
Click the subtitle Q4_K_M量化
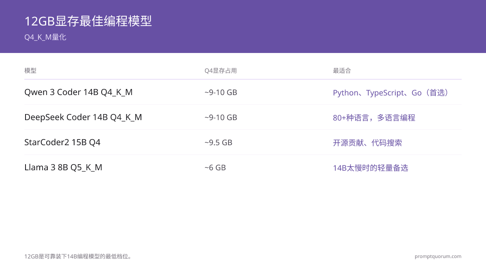coord(45,37)
